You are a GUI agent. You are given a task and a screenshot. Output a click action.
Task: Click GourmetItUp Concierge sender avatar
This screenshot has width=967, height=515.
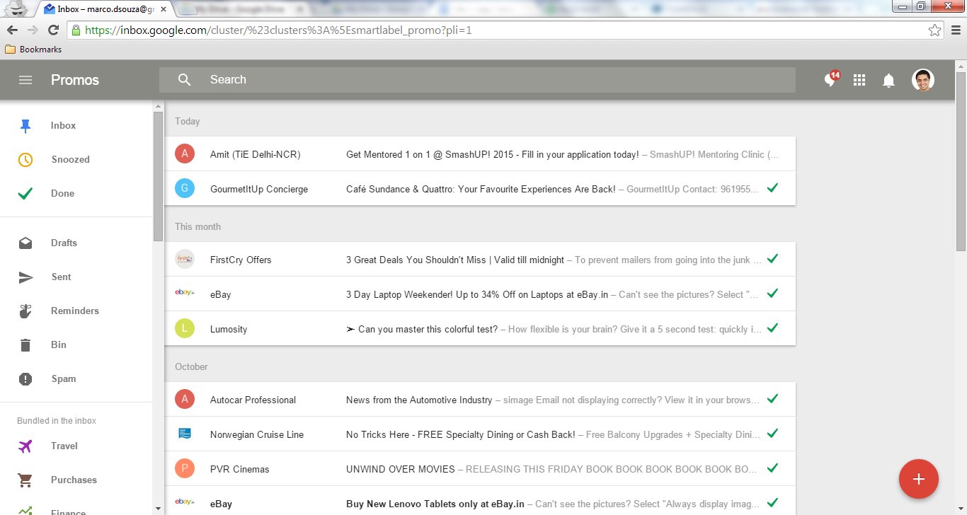[x=185, y=189]
